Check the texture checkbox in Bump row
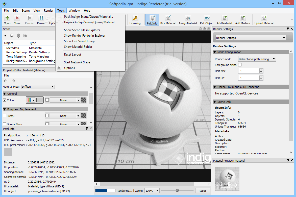The height and width of the screenshot is (197, 296). point(47,116)
